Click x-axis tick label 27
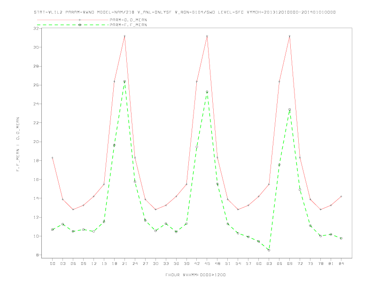Image resolution: width=372 pixels, height=287 pixels. [x=145, y=264]
